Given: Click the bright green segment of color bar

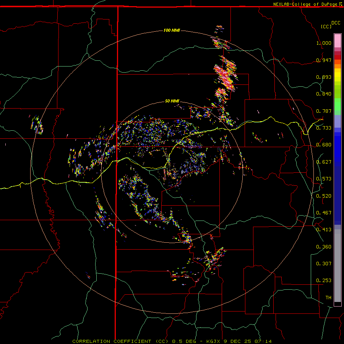Looking at the screenshot, I should click(338, 104).
